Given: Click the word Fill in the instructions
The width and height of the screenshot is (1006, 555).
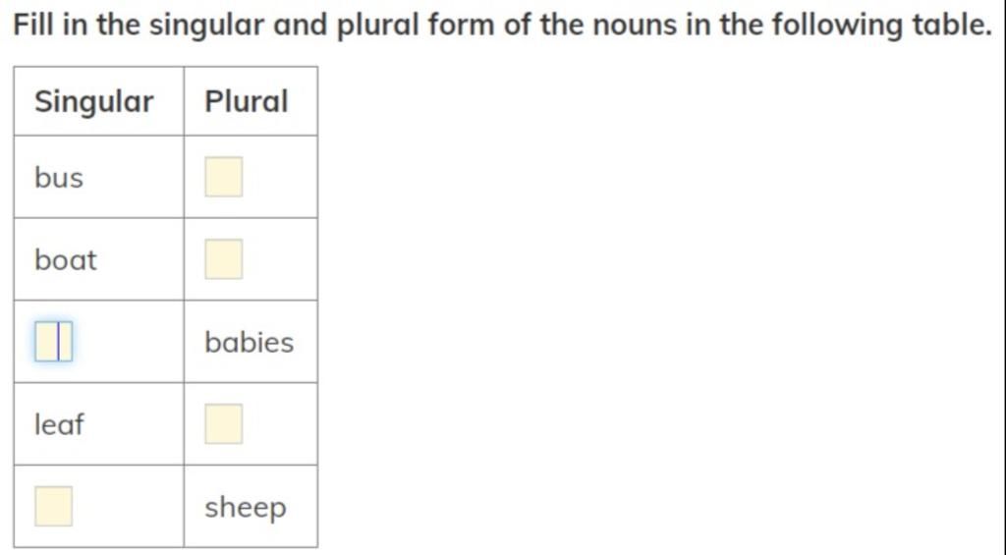Looking at the screenshot, I should (x=33, y=25).
